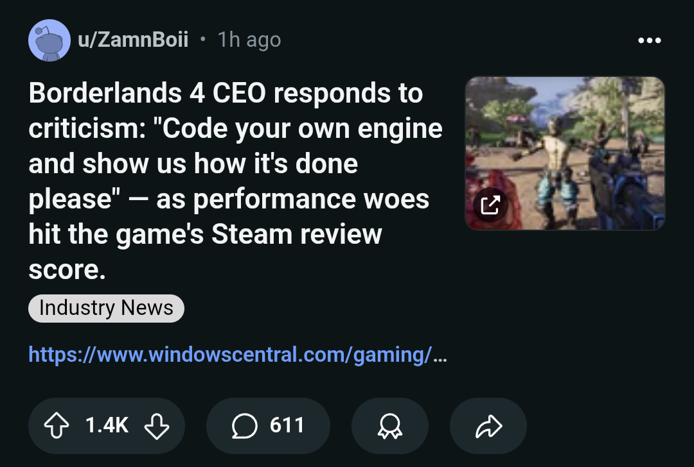Click the 611 comments count

pos(287,425)
